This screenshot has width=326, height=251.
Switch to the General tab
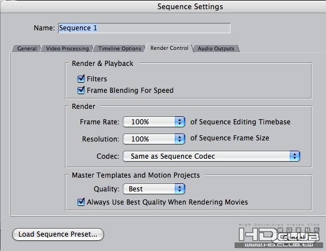[27, 49]
